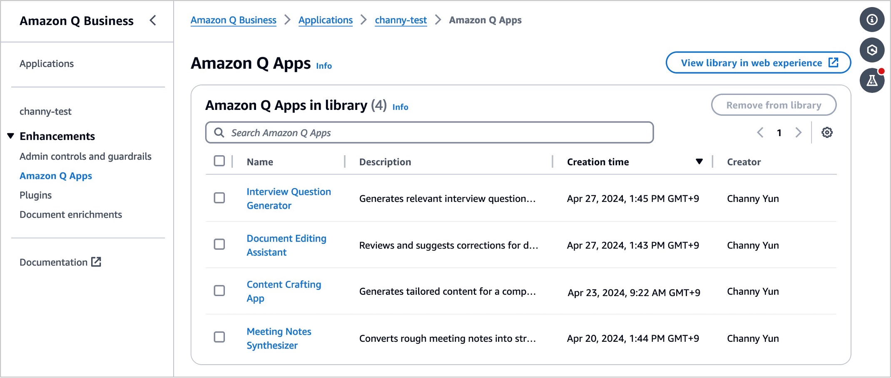Focus the Search Amazon Q Apps field

[429, 133]
